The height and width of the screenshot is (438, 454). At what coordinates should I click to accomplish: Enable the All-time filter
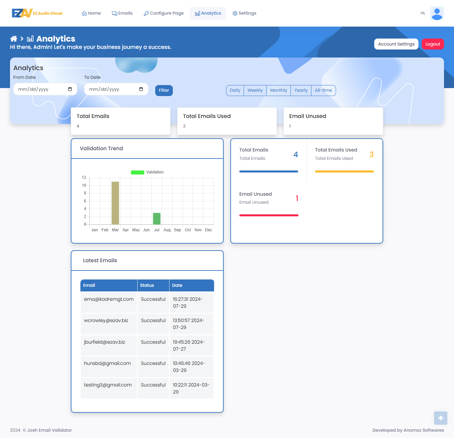tap(323, 90)
